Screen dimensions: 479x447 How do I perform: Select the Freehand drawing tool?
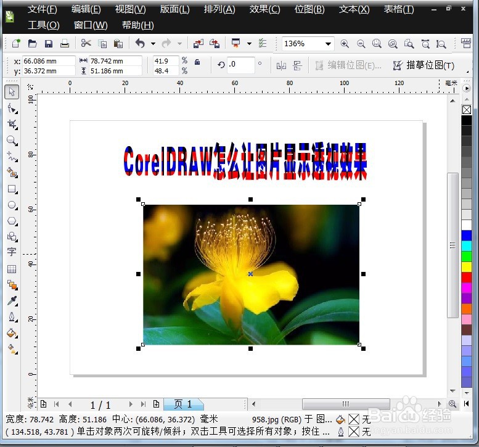12,157
